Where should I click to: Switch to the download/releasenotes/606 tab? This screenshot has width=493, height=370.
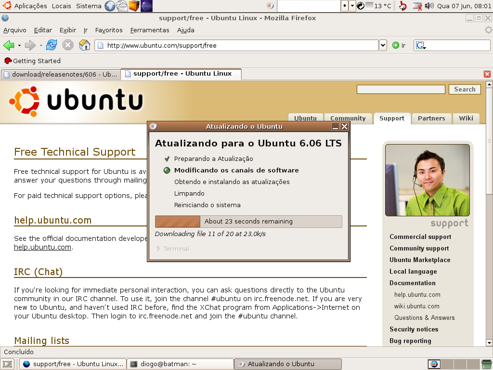click(x=61, y=75)
